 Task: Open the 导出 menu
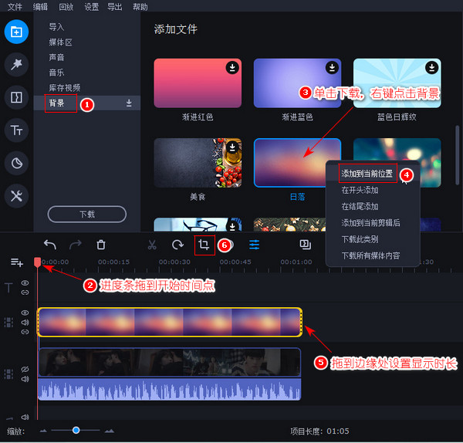114,6
